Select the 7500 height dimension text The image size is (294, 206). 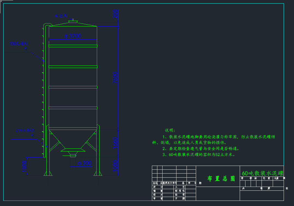(x=115, y=77)
